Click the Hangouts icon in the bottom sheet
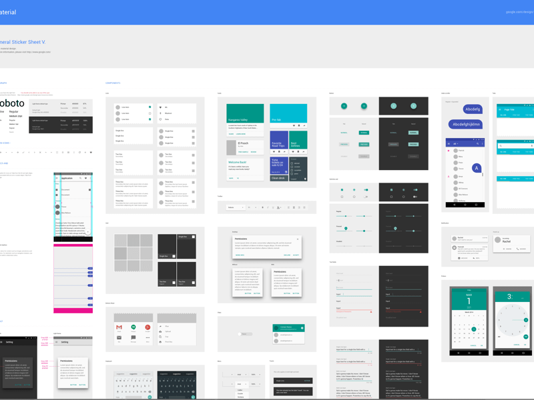The width and height of the screenshot is (534, 400). tap(133, 327)
